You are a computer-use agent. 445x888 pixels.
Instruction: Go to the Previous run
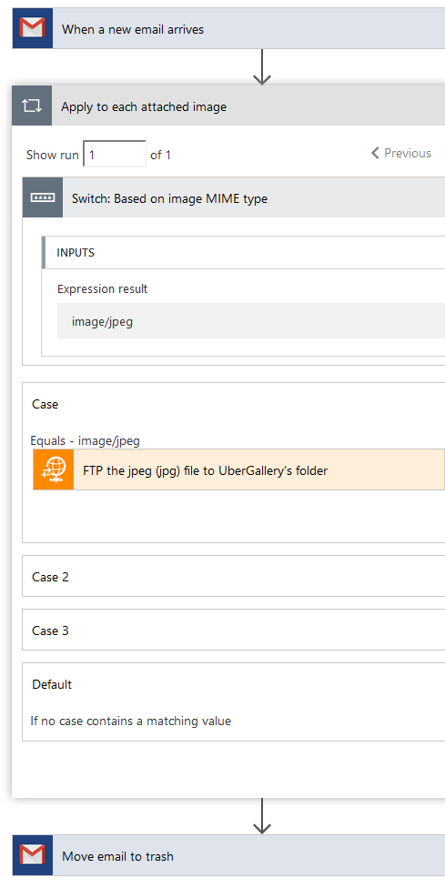(400, 153)
